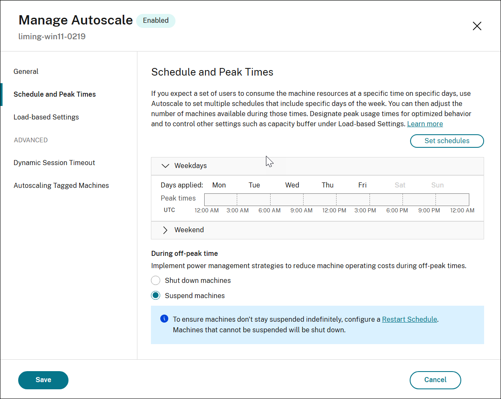Click the Wed column header label

coord(292,185)
